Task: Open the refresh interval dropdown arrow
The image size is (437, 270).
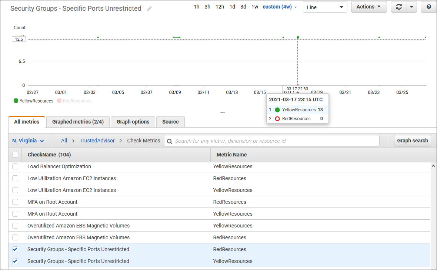Action: click(412, 7)
